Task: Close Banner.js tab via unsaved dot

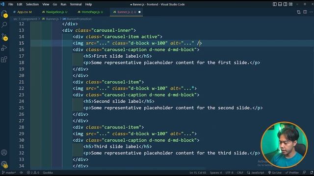Action: [139, 12]
